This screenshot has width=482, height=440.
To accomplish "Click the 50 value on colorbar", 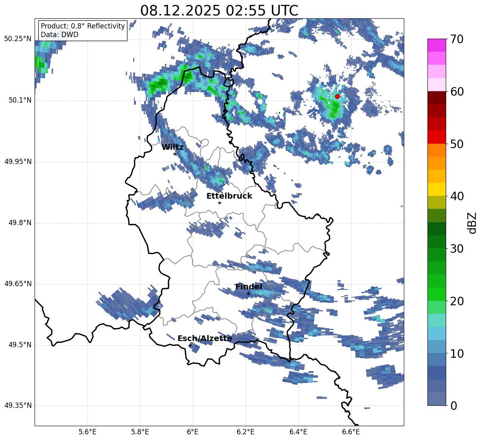I will tap(457, 144).
